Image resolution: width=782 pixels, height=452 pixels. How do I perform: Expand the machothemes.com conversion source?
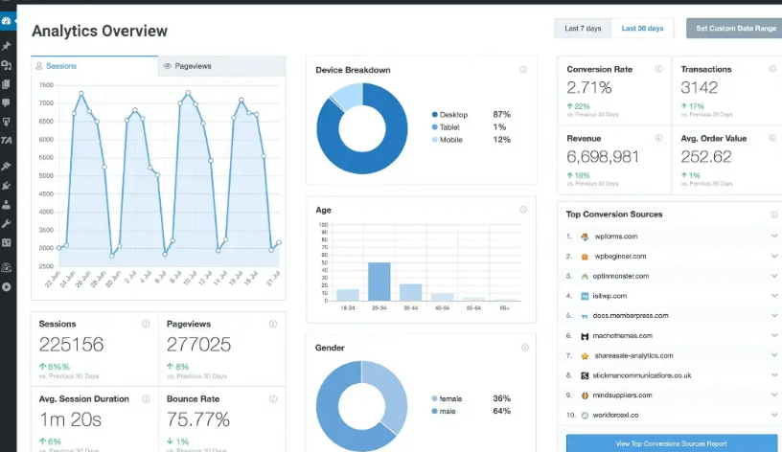[773, 336]
